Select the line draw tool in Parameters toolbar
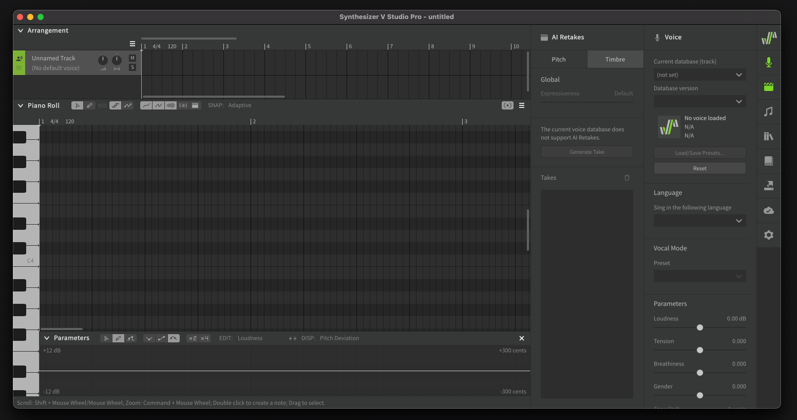 click(x=130, y=338)
